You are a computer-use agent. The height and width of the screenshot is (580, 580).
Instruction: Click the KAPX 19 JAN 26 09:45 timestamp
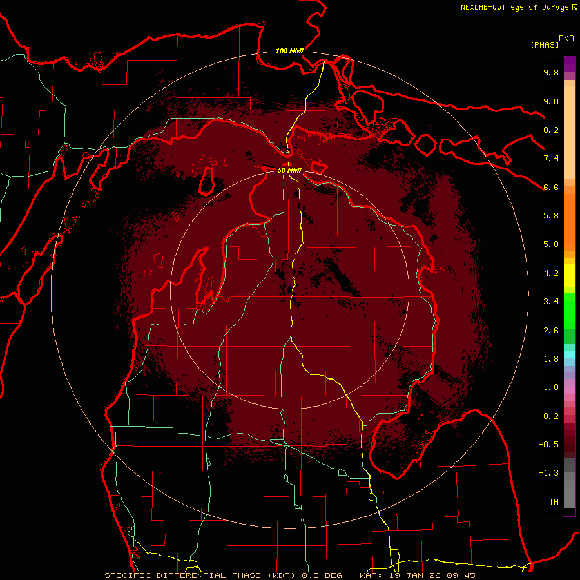tap(417, 575)
